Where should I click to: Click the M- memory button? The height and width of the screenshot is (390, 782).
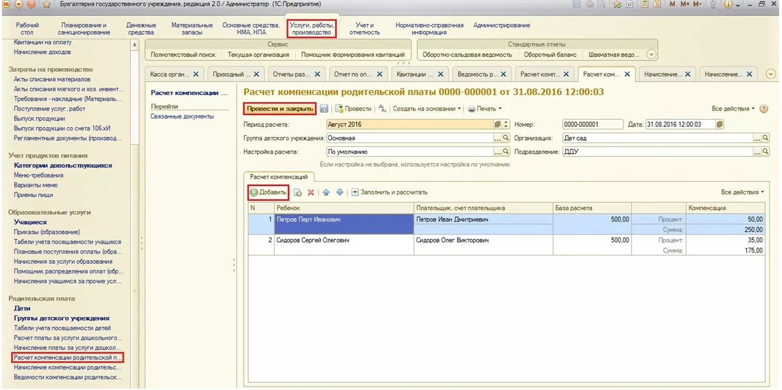tap(698, 4)
